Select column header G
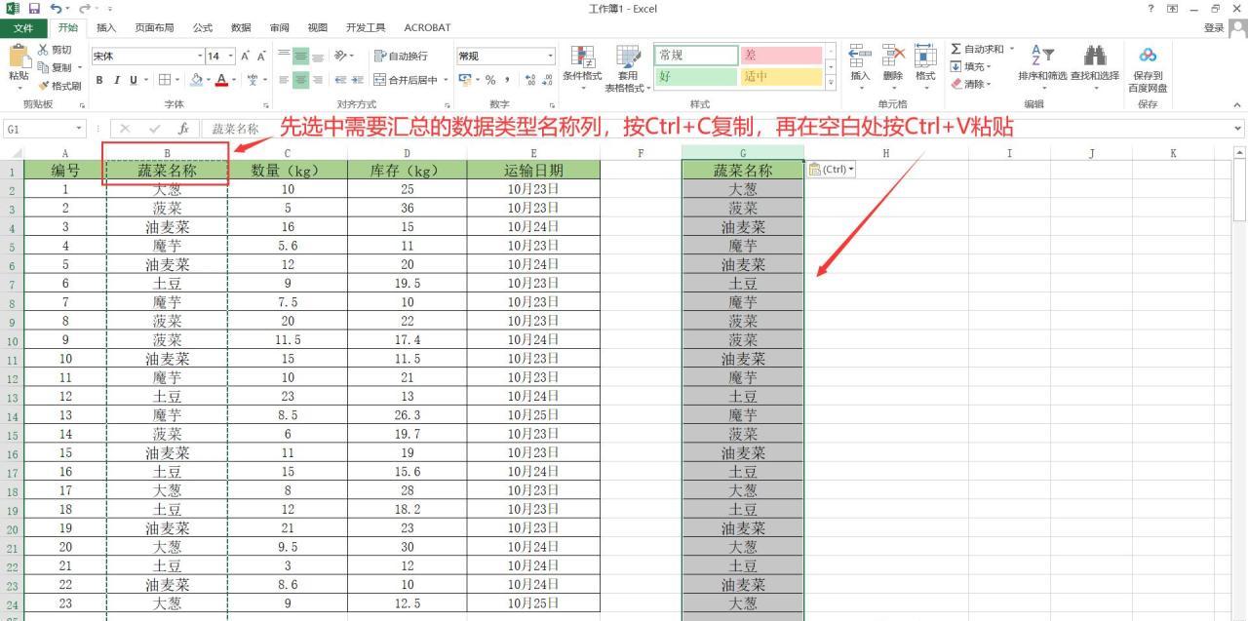 pos(743,153)
